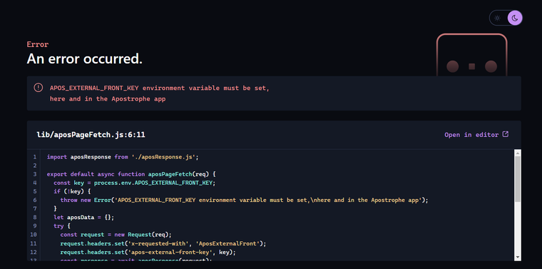The height and width of the screenshot is (269, 542).
Task: Click the robot face illustration
Action: click(472, 55)
